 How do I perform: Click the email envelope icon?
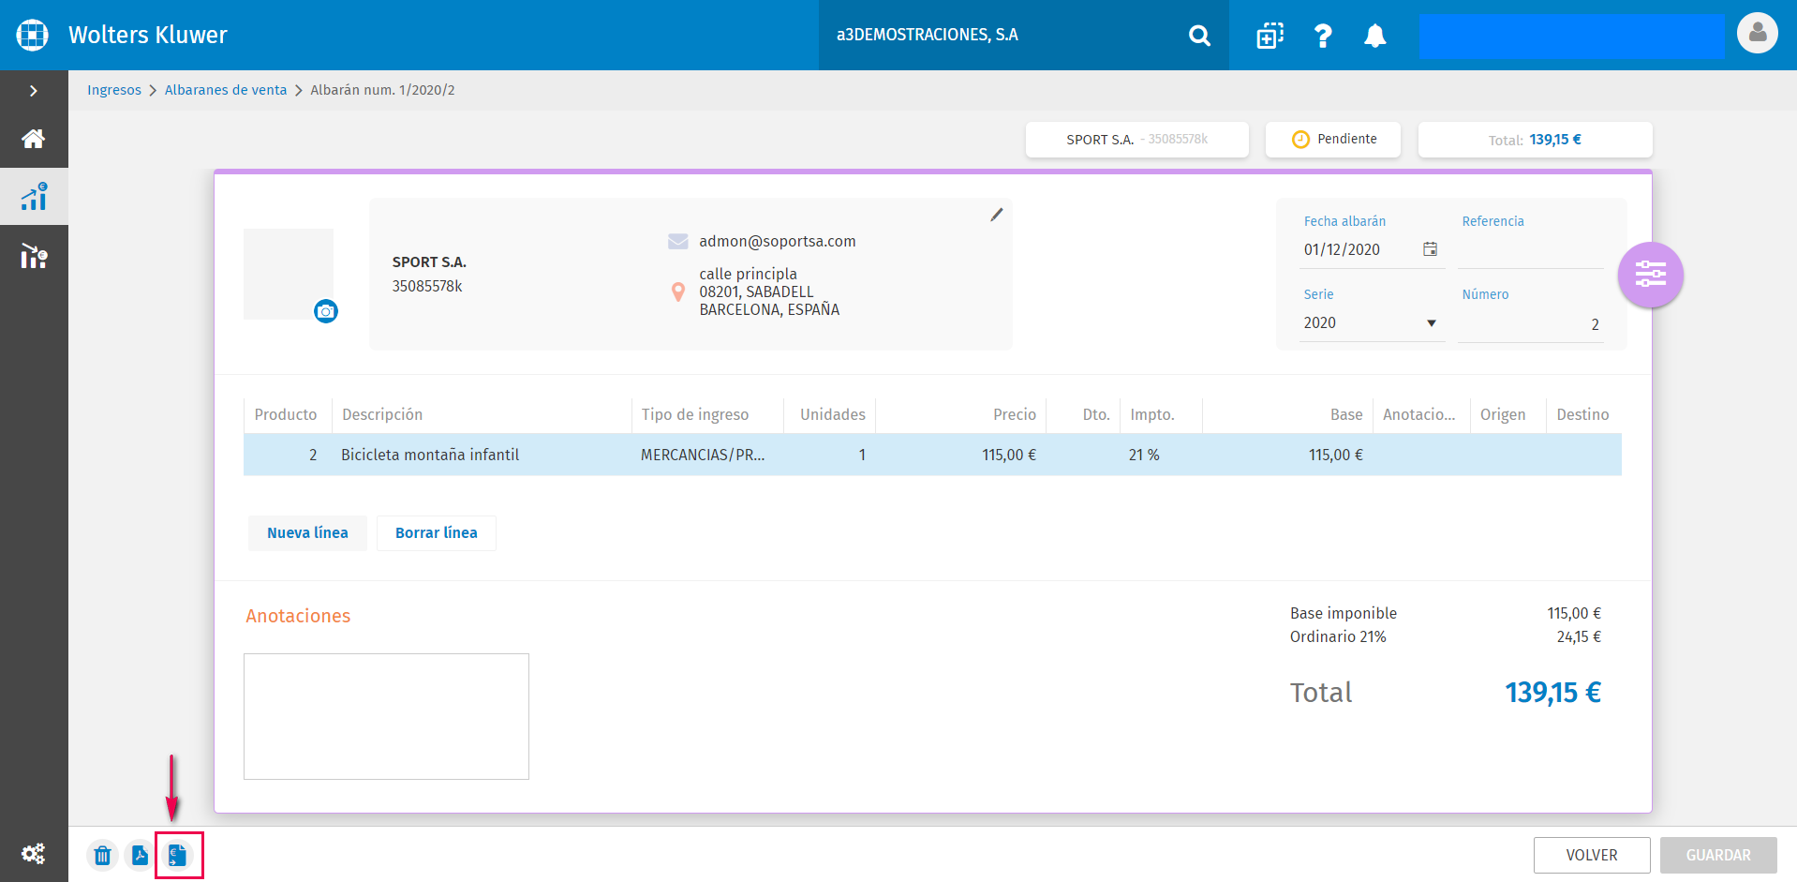[x=678, y=241]
